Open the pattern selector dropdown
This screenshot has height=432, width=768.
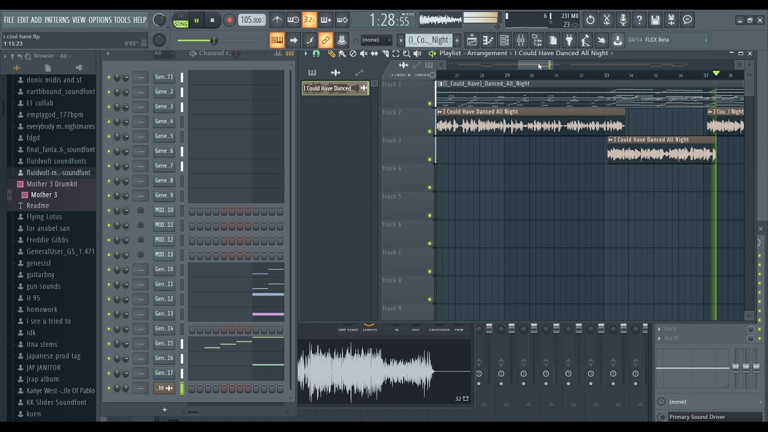(430, 40)
